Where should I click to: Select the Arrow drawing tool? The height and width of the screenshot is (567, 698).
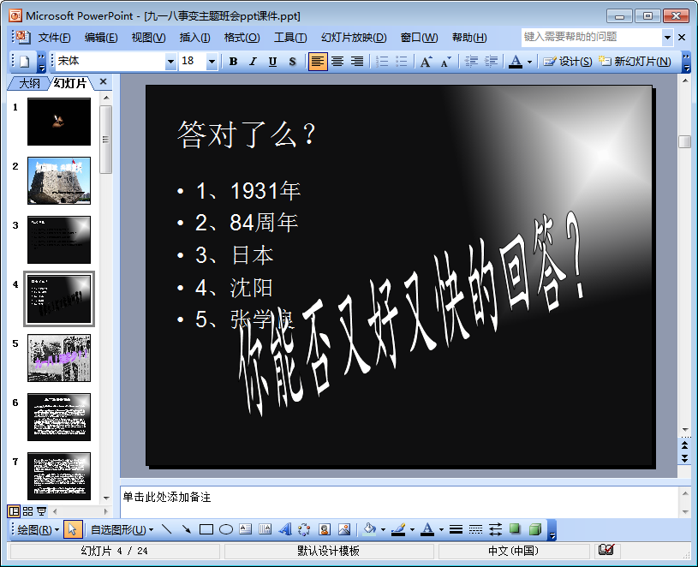[186, 529]
